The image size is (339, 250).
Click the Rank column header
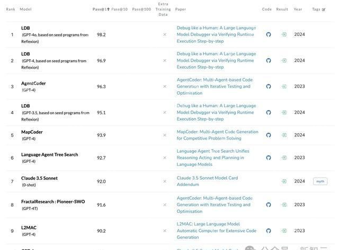click(x=11, y=10)
